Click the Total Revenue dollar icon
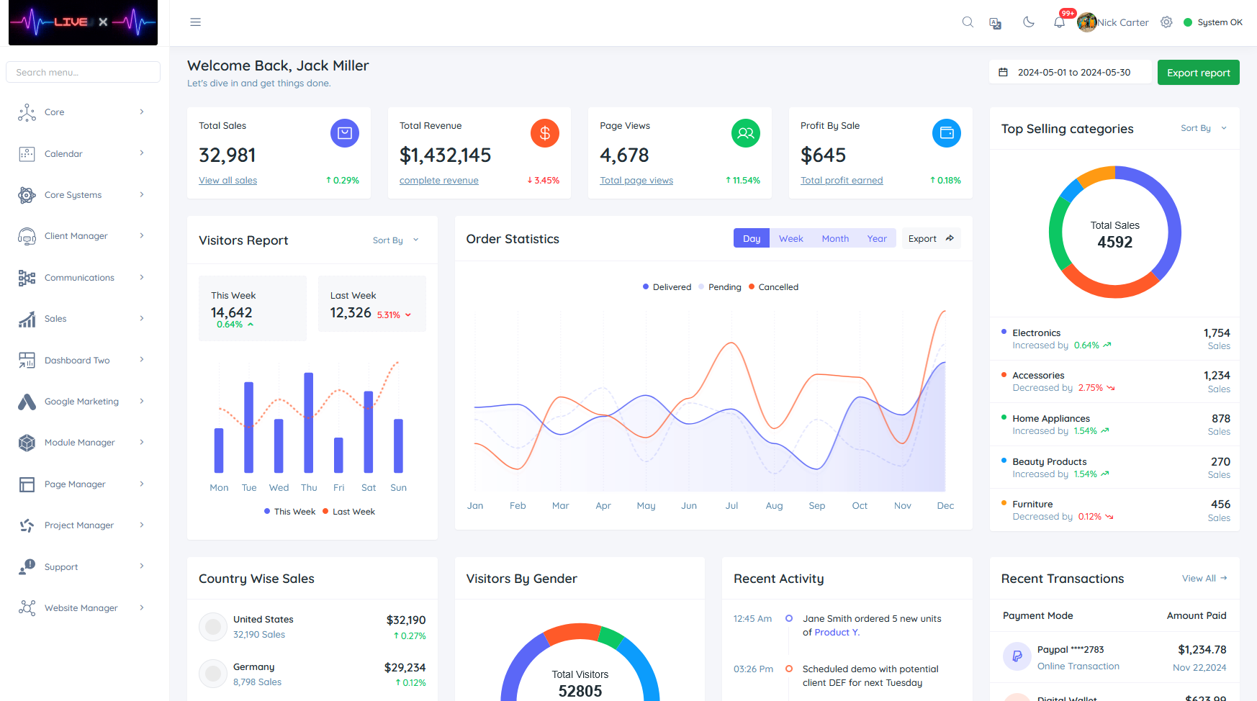Image resolution: width=1257 pixels, height=701 pixels. pyautogui.click(x=545, y=133)
